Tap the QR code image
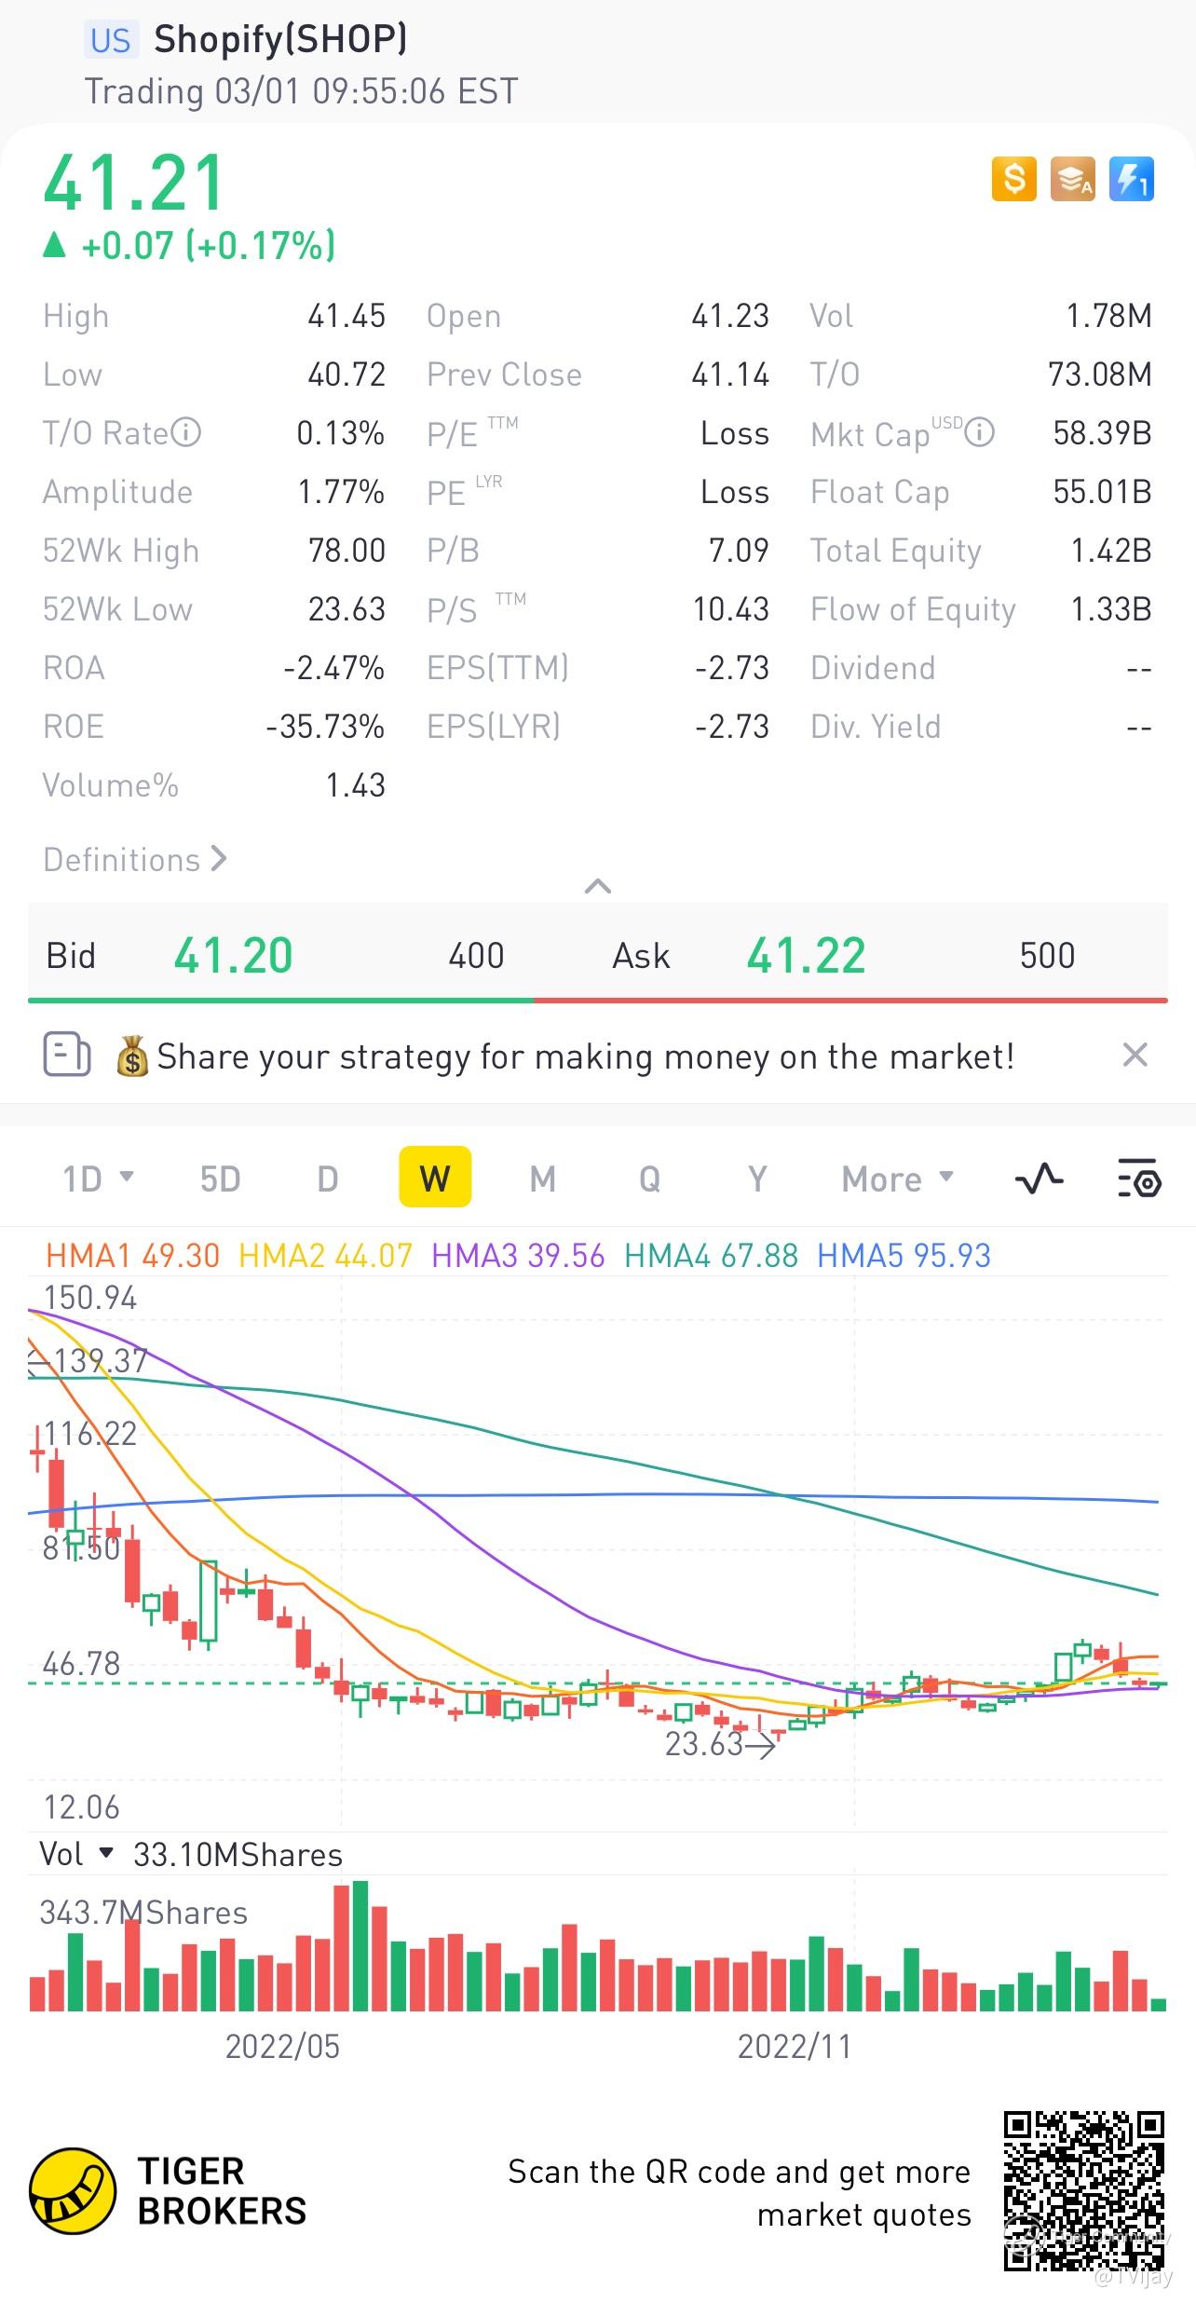The image size is (1196, 2303). [x=1084, y=2192]
